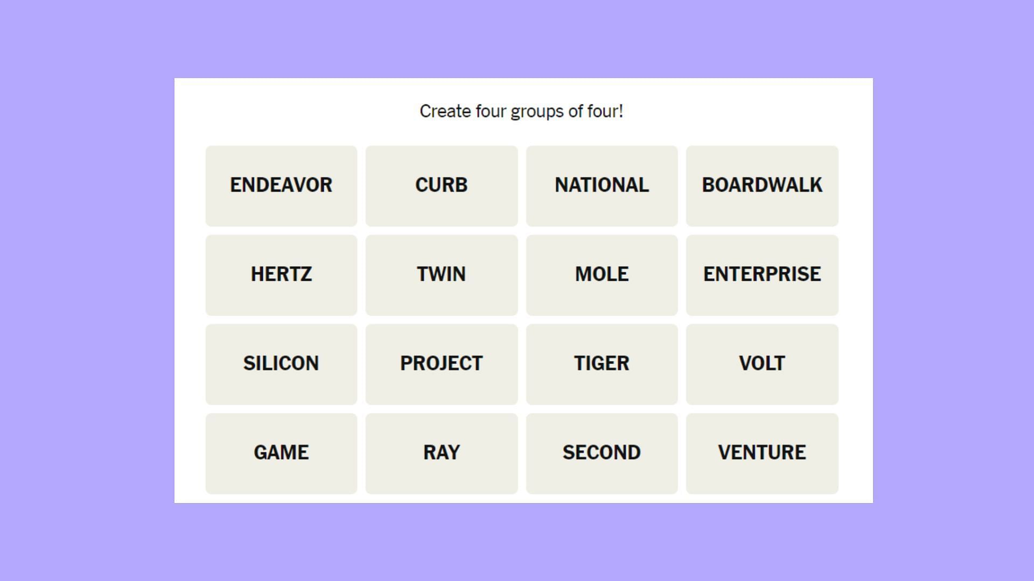This screenshot has height=581, width=1034.
Task: Select the SILICON tile
Action: pyautogui.click(x=281, y=363)
